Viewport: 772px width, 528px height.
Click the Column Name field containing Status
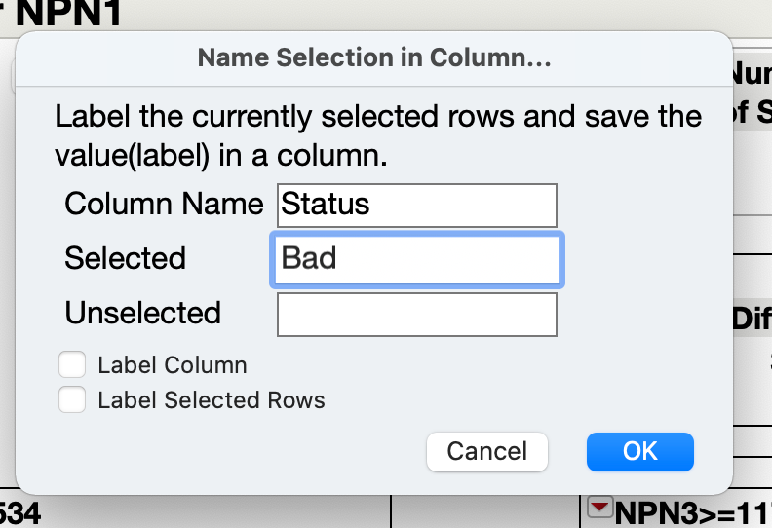click(x=417, y=206)
